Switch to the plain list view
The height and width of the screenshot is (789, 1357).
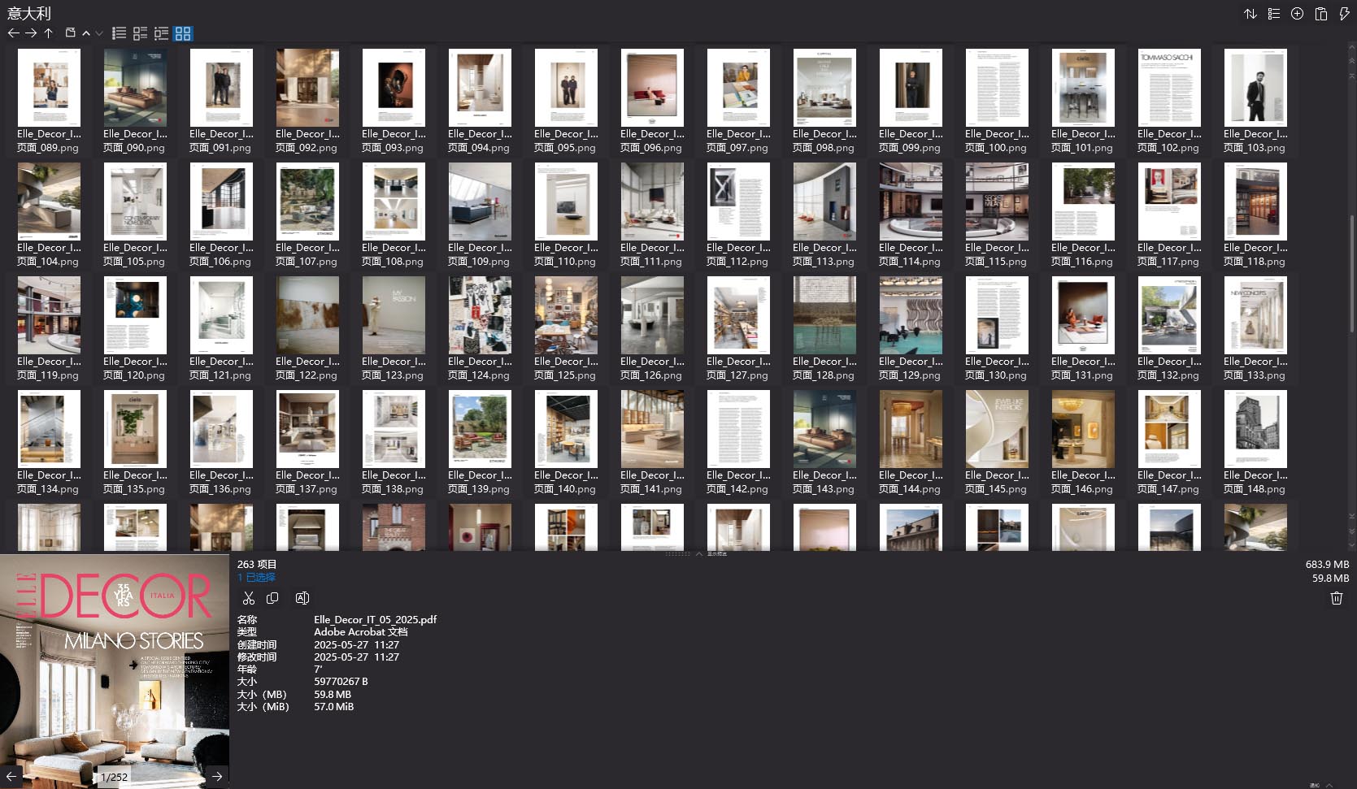tap(119, 33)
